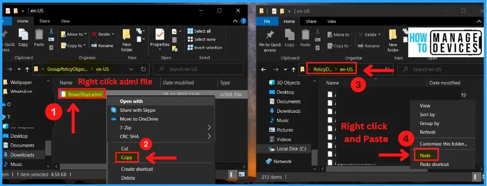Image resolution: width=487 pixels, height=186 pixels.
Task: Open View tab in left window
Action: 65,21
